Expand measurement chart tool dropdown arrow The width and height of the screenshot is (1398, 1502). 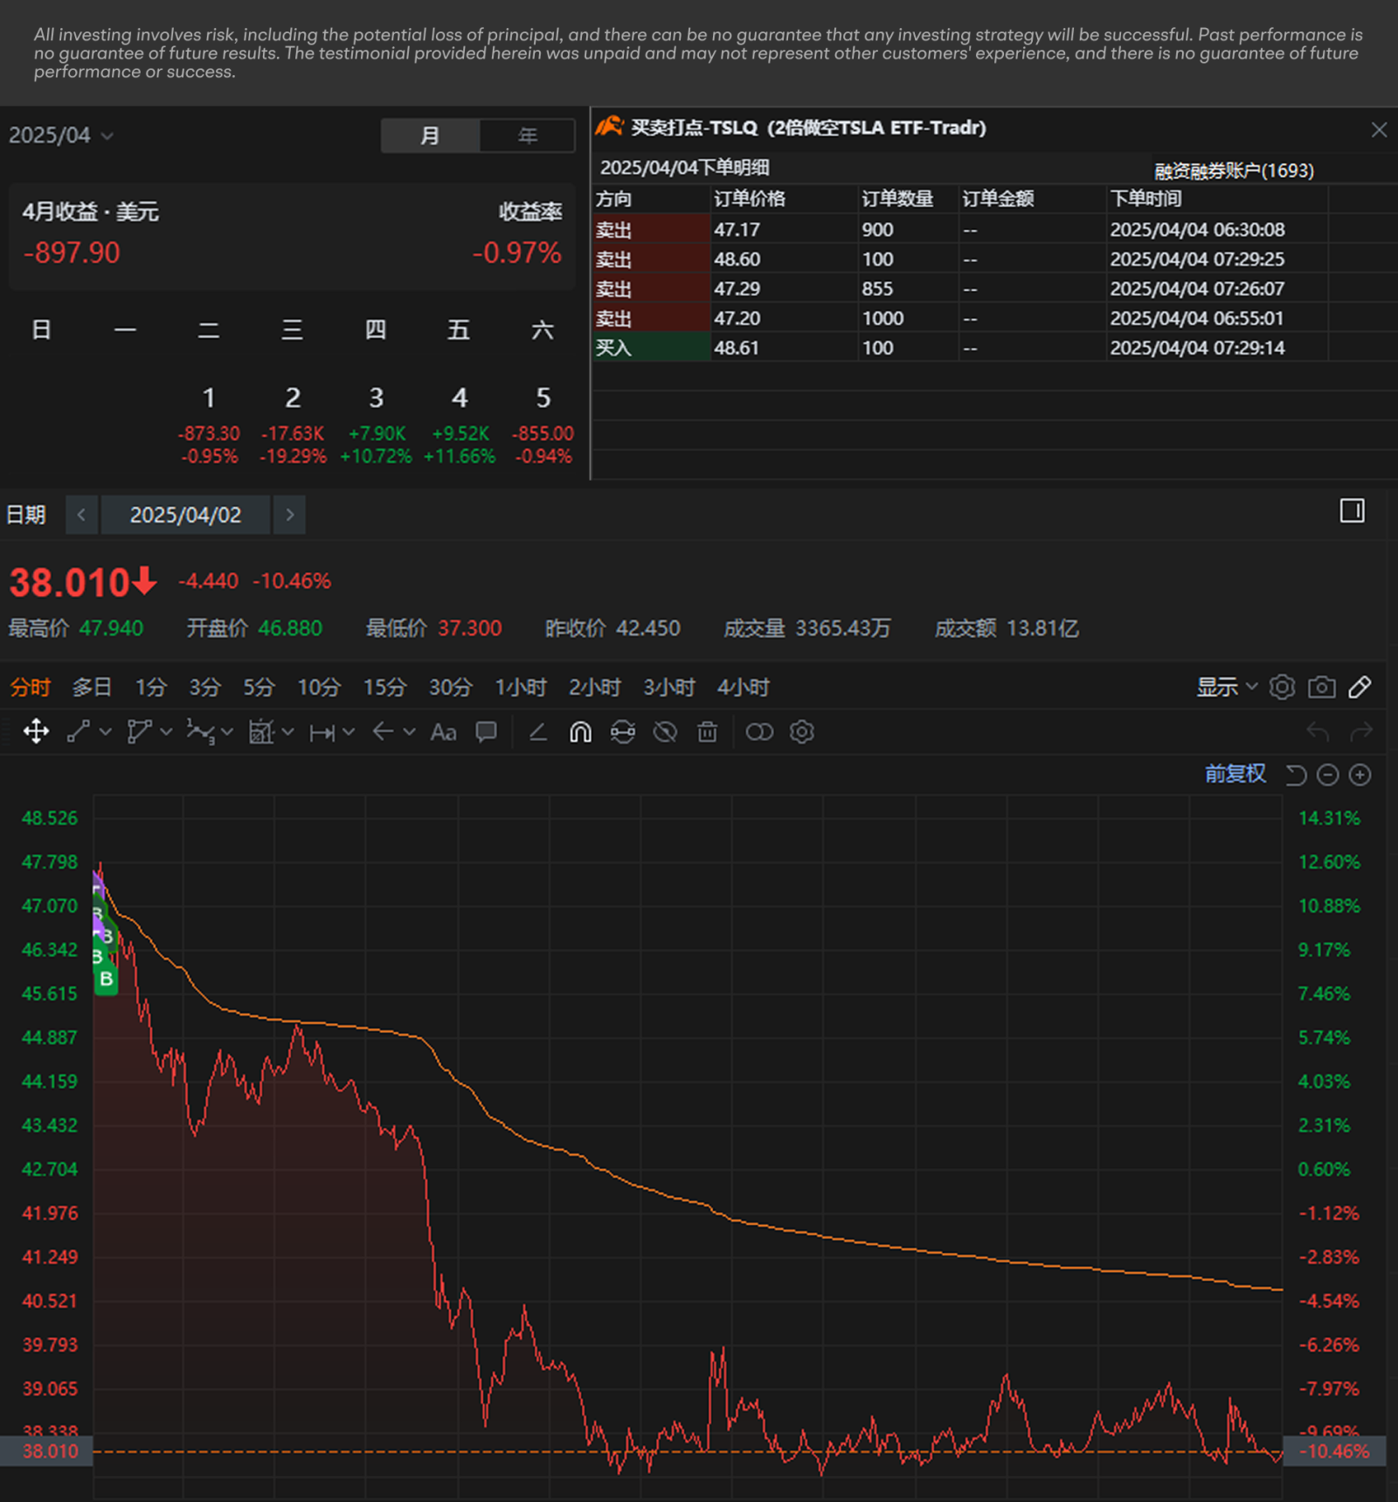[287, 731]
